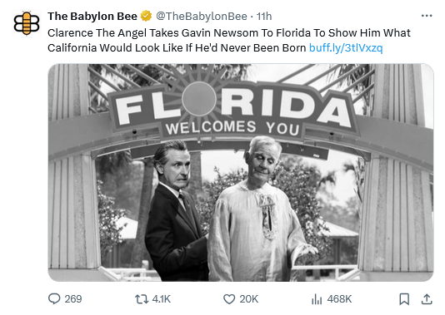Click the 269 replies count
Image resolution: width=445 pixels, height=315 pixels.
pyautogui.click(x=73, y=299)
